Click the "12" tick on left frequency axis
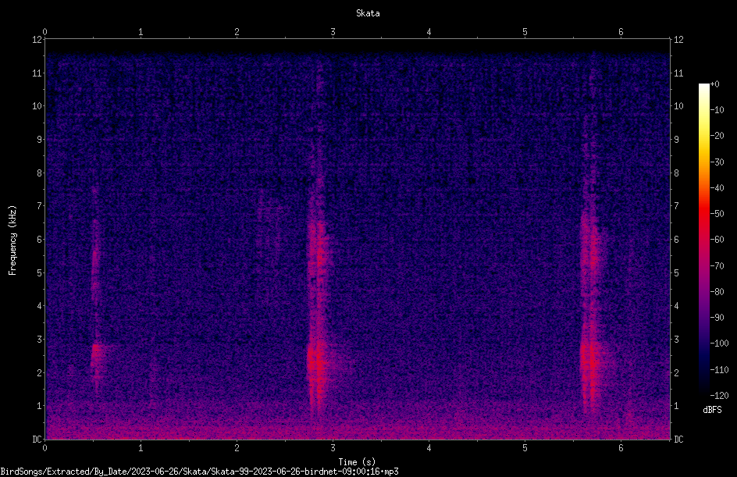This screenshot has height=477, width=737. tap(37, 40)
